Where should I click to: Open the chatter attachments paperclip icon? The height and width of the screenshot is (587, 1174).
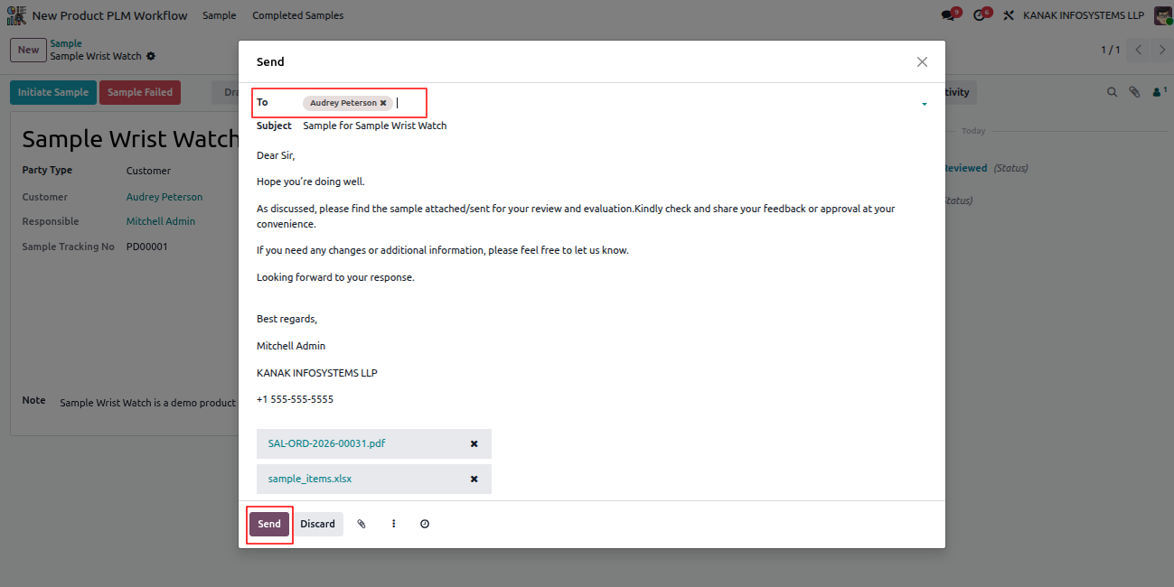[1135, 92]
